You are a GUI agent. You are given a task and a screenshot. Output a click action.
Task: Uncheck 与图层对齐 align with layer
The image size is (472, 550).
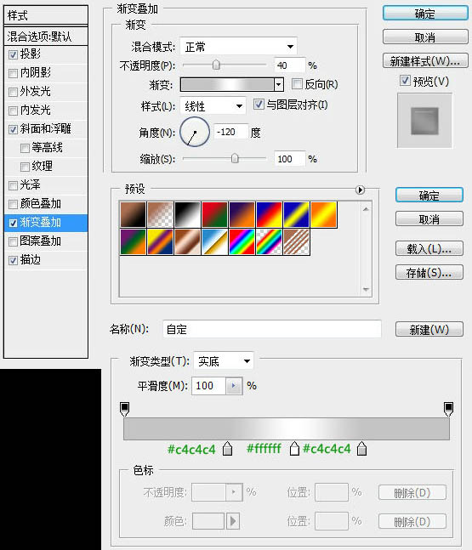259,105
